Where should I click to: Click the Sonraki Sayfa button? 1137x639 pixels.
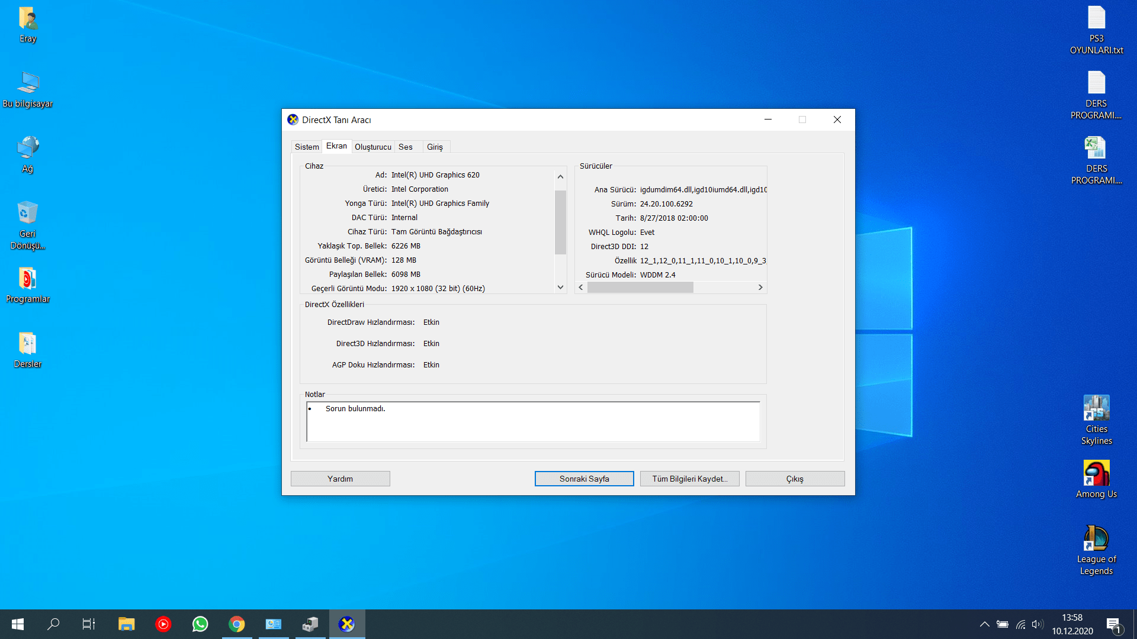[584, 479]
